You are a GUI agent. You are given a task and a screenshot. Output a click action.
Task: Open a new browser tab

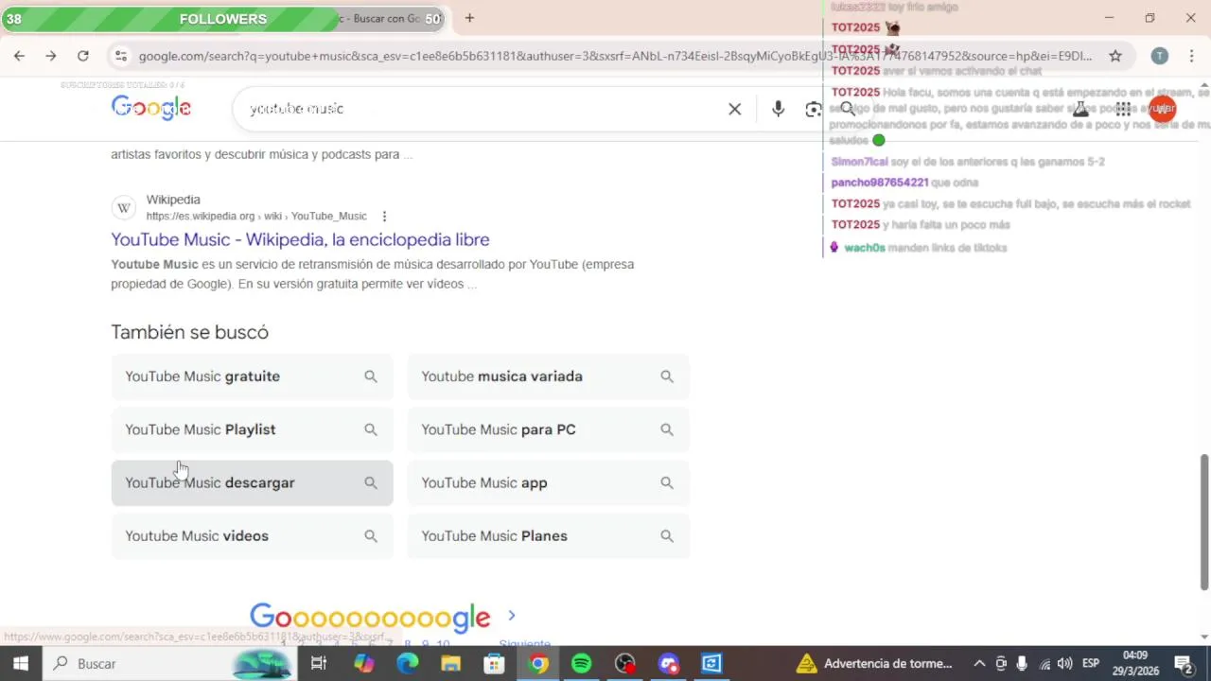(x=469, y=18)
